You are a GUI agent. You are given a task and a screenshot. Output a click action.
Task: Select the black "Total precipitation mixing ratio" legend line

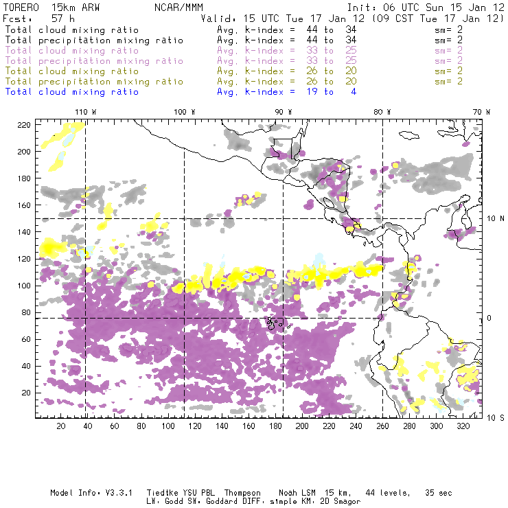point(94,41)
